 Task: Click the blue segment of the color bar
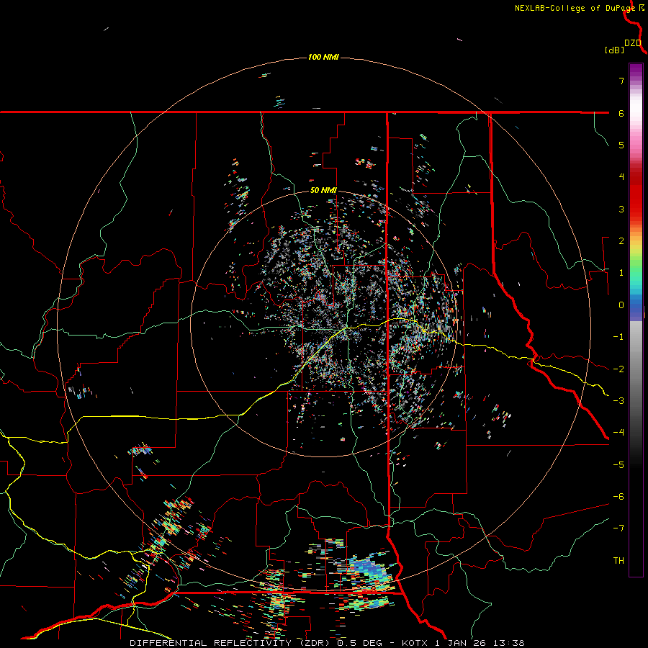(x=636, y=308)
